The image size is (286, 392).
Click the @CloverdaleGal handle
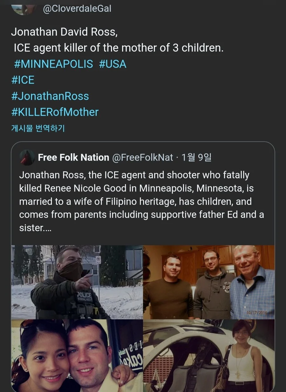pos(77,9)
